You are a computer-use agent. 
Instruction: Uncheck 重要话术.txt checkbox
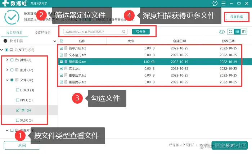(61, 75)
